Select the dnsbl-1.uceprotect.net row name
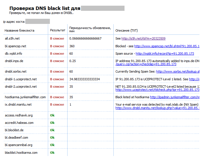The image size is (206, 158). 21,79
